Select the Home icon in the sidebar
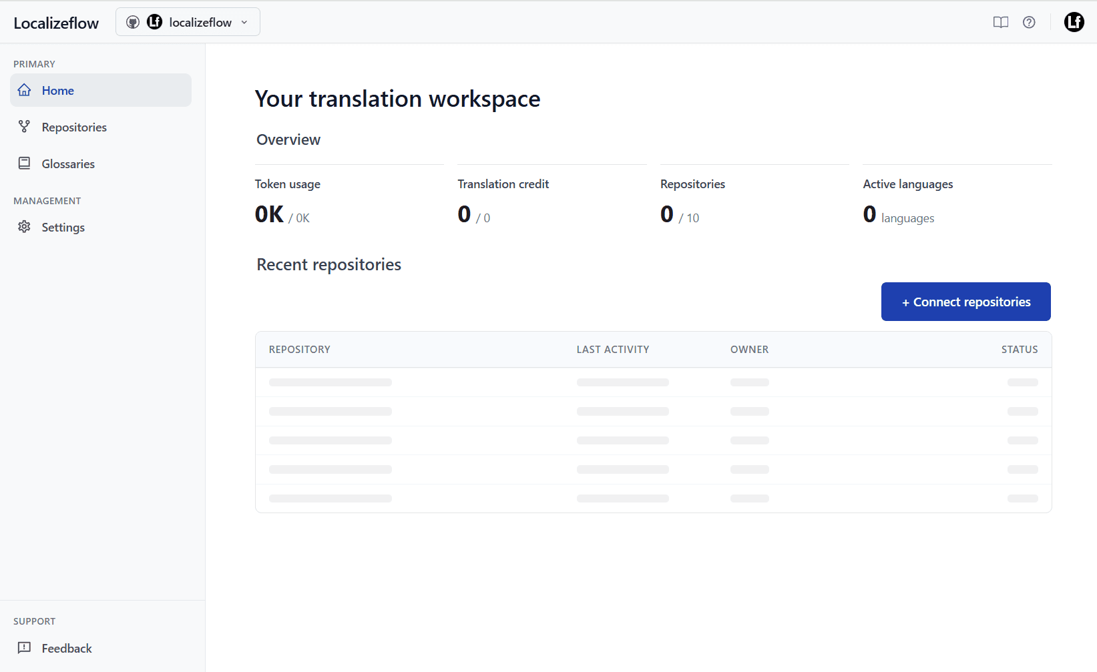1097x672 pixels. click(24, 89)
